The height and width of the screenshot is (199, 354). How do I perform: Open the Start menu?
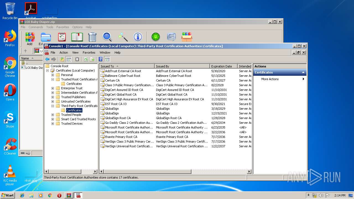[x=8, y=195]
